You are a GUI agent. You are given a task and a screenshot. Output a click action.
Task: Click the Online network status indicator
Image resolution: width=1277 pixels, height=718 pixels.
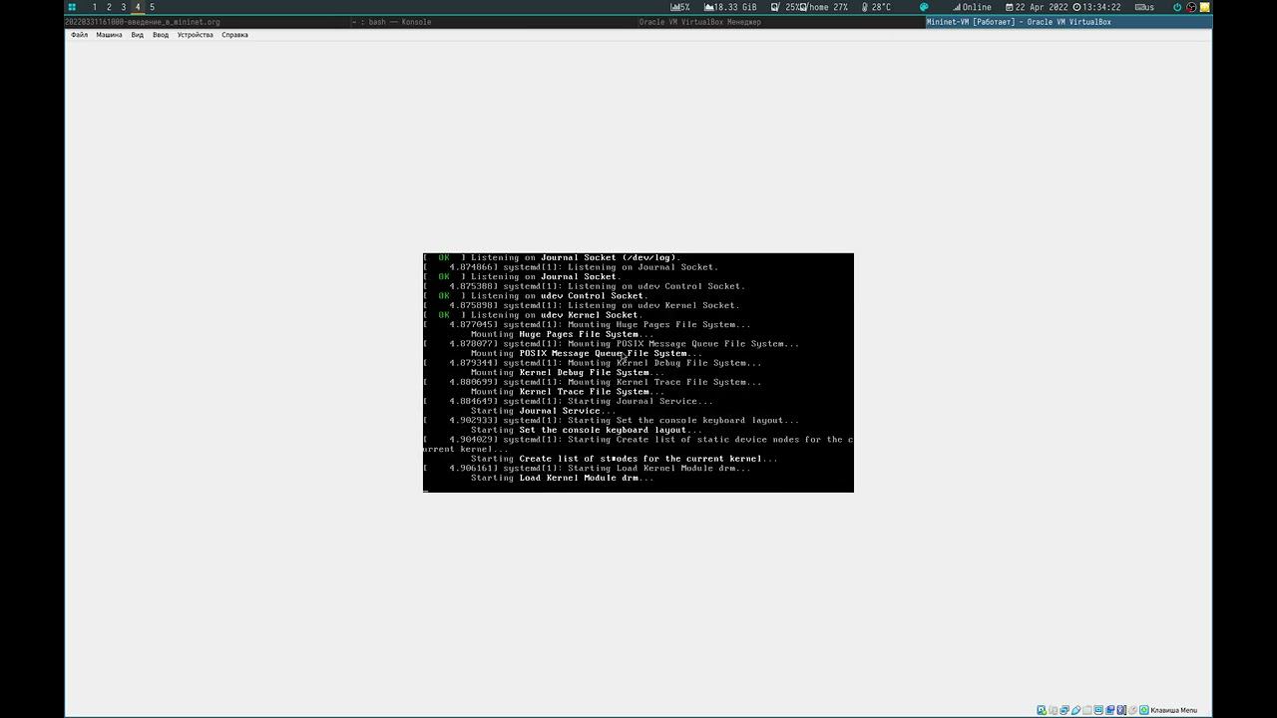pyautogui.click(x=973, y=7)
